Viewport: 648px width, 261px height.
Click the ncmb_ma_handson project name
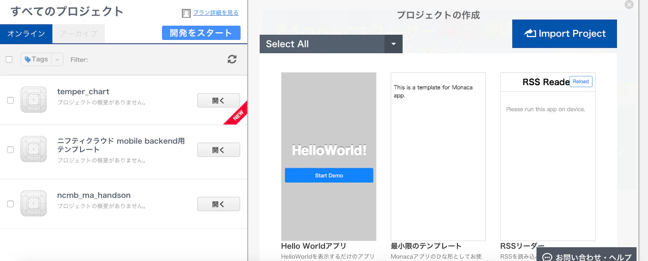(94, 195)
